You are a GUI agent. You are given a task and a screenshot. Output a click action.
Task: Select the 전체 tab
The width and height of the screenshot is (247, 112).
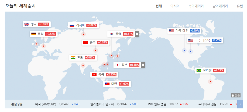159,6
